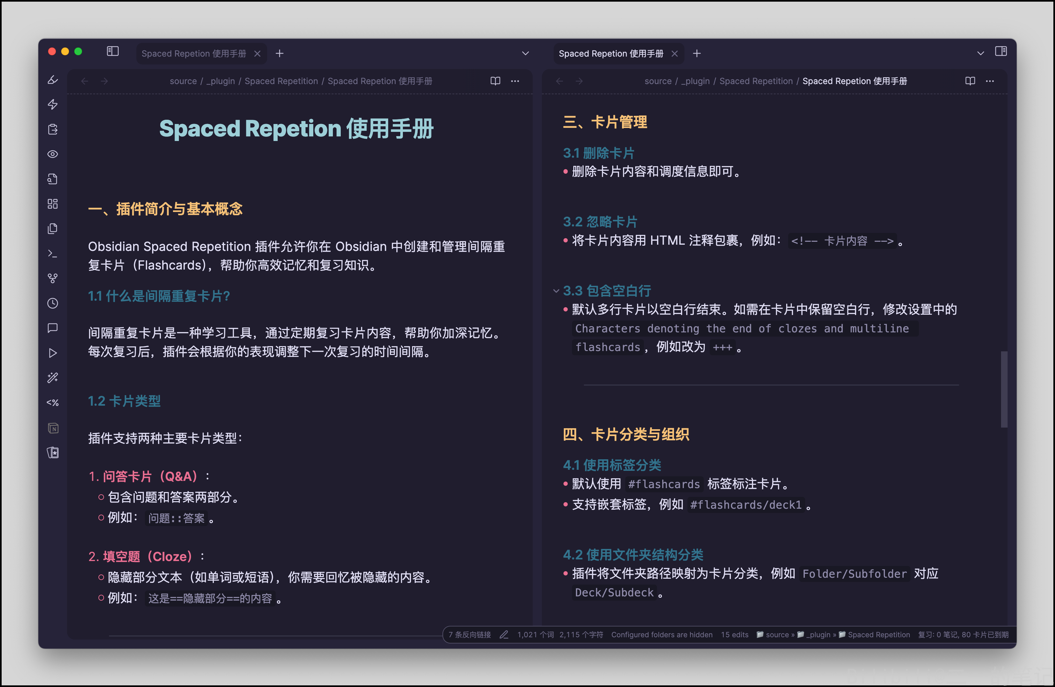Image resolution: width=1055 pixels, height=687 pixels.
Task: Click heading '四、卡片分类与组织'
Action: 626,434
